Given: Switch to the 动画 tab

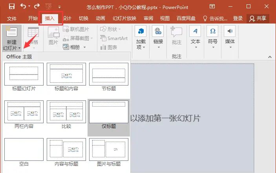Looking at the screenshot, I should pos(101,18).
